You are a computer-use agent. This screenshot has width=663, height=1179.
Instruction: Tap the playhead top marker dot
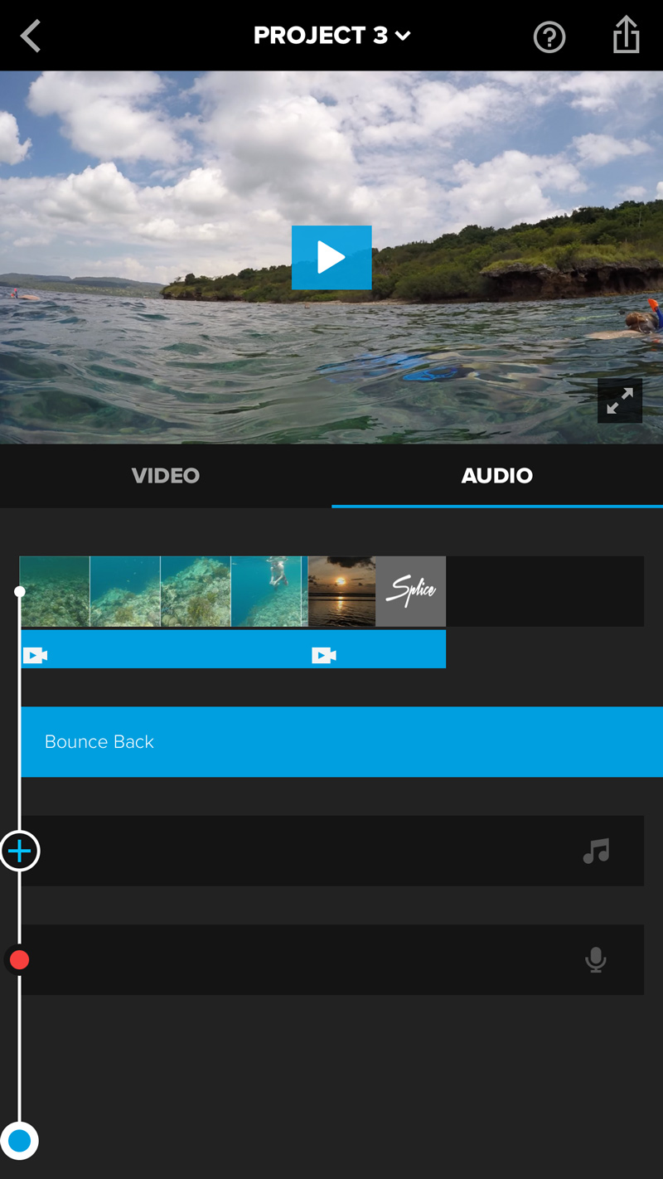tap(20, 591)
